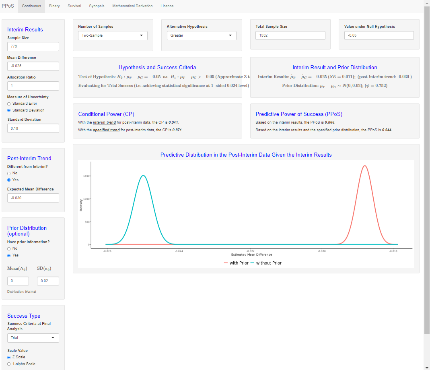This screenshot has height=370, width=430.
Task: Focus the Expected Mean Difference field
Action: (x=33, y=198)
